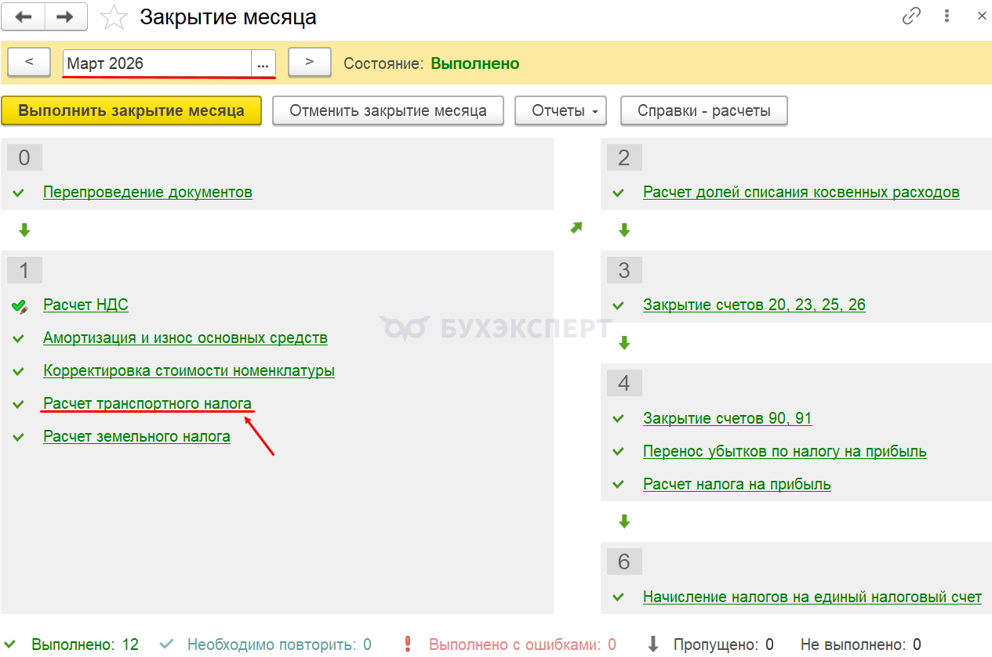This screenshot has width=992, height=657.
Task: Close the Закрытие месяца form
Action: point(980,16)
